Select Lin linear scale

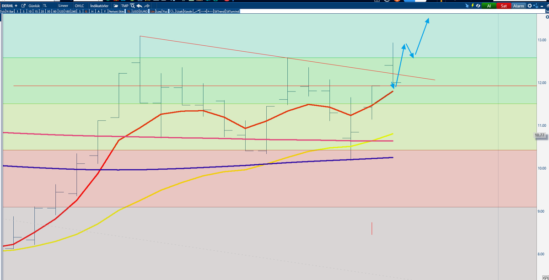click(x=152, y=11)
